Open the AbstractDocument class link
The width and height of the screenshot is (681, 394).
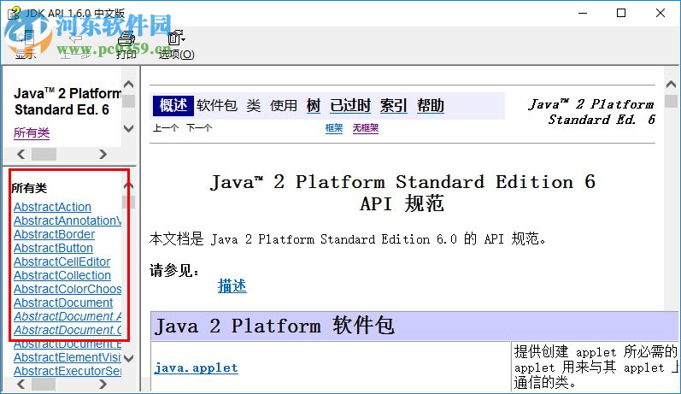[63, 303]
